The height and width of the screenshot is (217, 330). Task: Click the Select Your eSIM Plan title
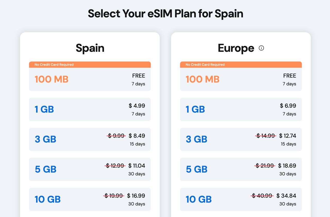(165, 13)
